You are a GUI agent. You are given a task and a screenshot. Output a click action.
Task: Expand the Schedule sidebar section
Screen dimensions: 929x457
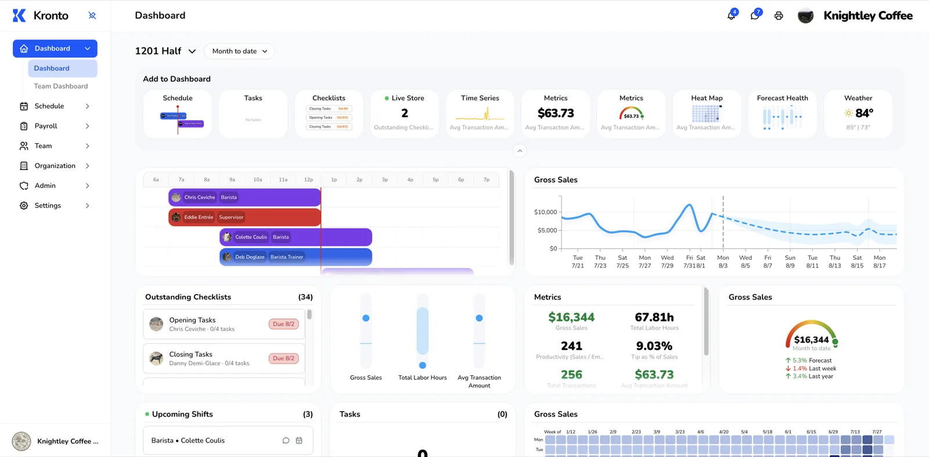pyautogui.click(x=88, y=106)
